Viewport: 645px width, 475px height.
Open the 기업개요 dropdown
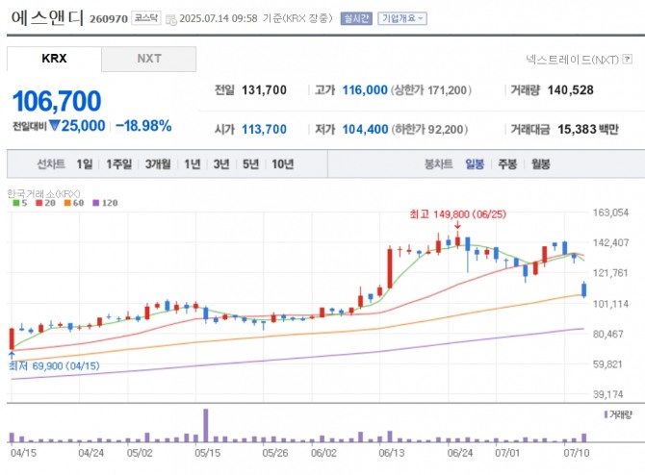tap(402, 18)
